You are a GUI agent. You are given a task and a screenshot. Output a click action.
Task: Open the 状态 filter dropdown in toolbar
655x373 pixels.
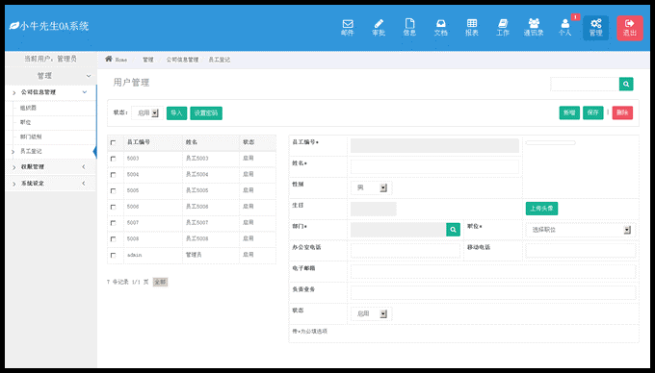[x=147, y=112]
